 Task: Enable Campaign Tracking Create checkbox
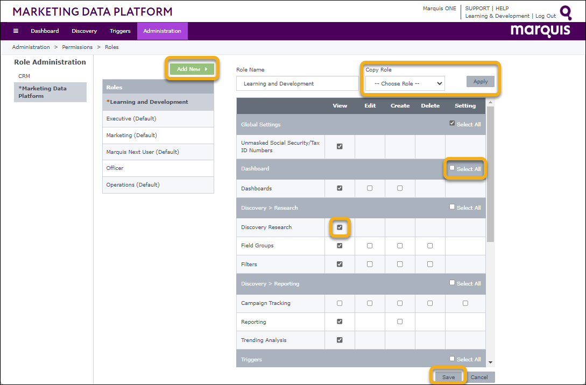[400, 303]
